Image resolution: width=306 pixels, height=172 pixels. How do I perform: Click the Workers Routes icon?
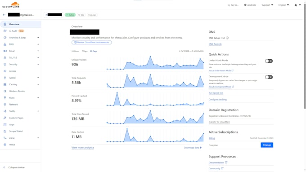pyautogui.click(x=5, y=91)
